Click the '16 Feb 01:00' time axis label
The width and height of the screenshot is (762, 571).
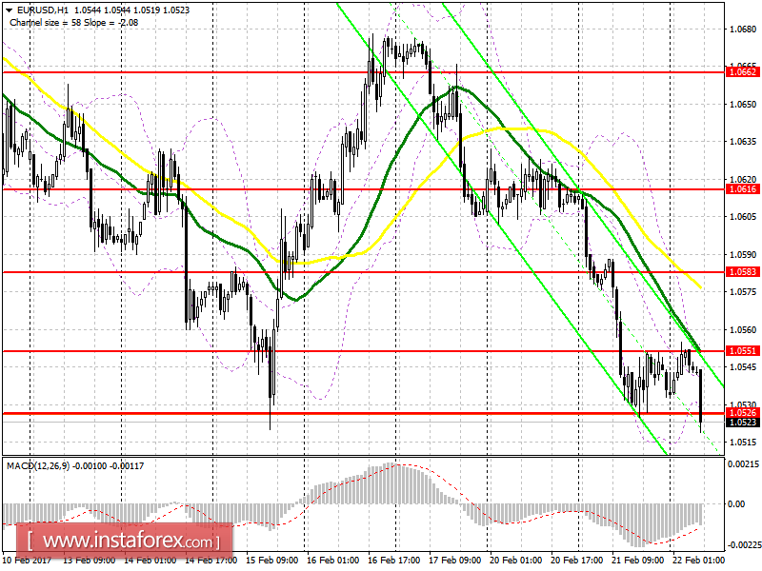pos(333,561)
